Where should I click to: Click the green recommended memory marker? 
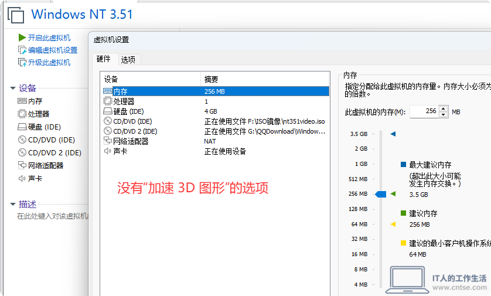(x=393, y=194)
